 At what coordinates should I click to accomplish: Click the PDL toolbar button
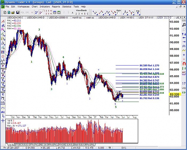pos(22,13)
